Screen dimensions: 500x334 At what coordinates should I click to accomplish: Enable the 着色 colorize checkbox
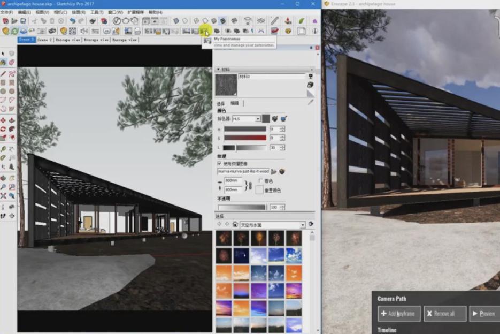point(260,181)
